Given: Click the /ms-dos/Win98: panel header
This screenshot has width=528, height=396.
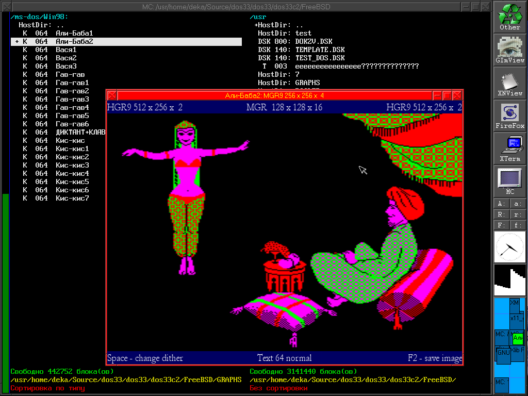Looking at the screenshot, I should pos(39,17).
